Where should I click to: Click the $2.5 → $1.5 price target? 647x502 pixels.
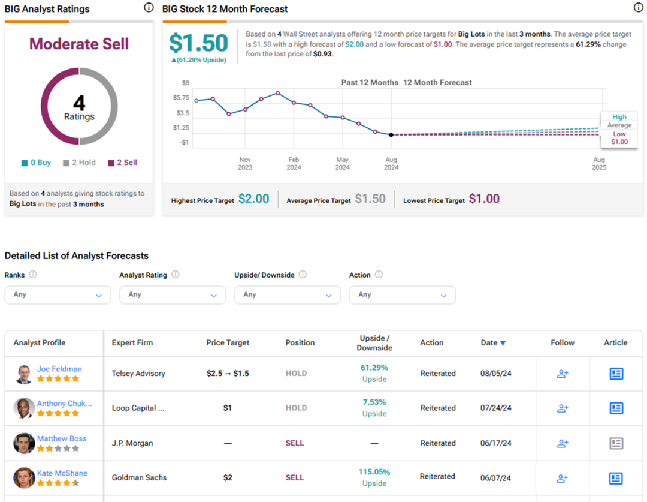click(228, 374)
